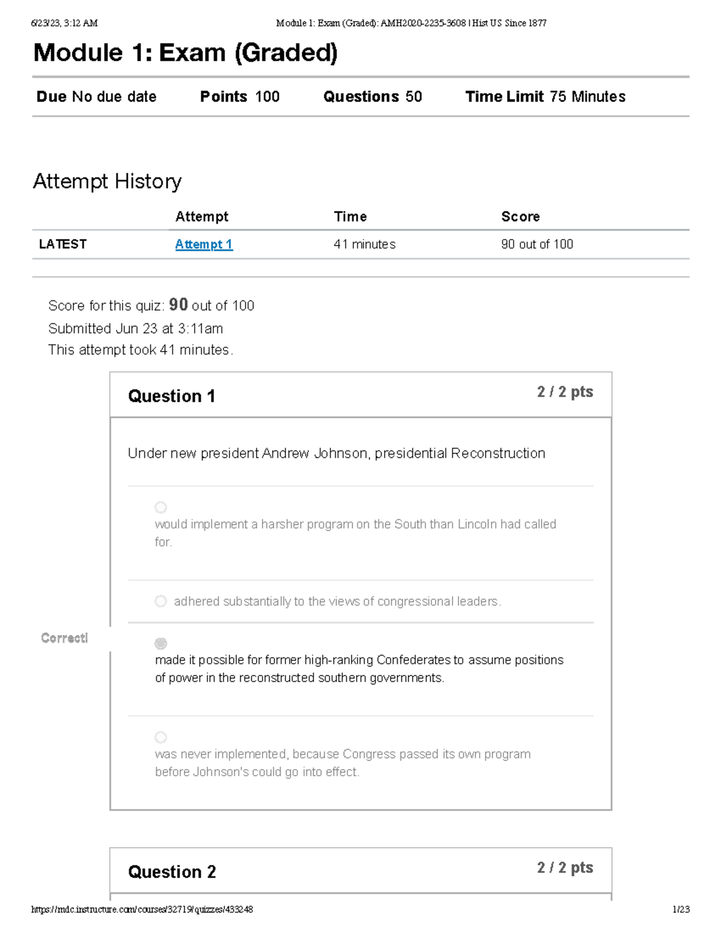Screen dimensions: 721x933
Task: Click the mdc.instructure.com URL in the footer
Action: (142, 910)
